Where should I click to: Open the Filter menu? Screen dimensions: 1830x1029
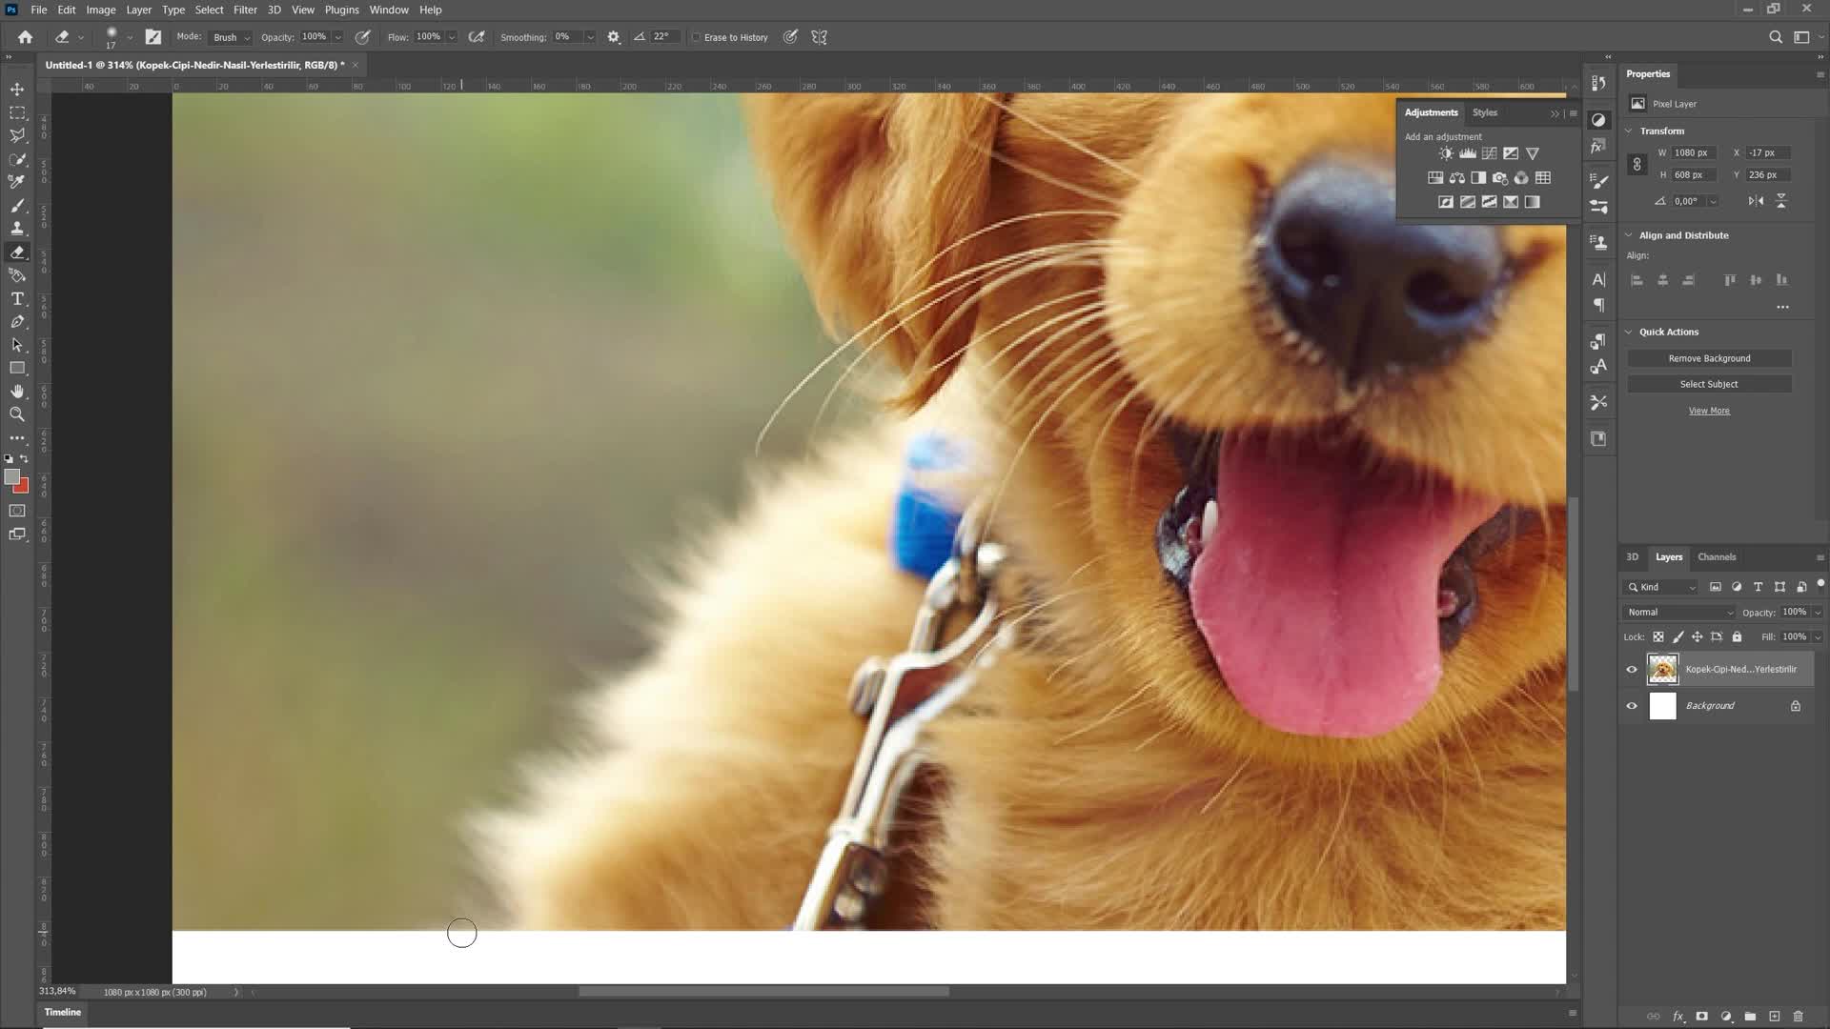point(245,10)
